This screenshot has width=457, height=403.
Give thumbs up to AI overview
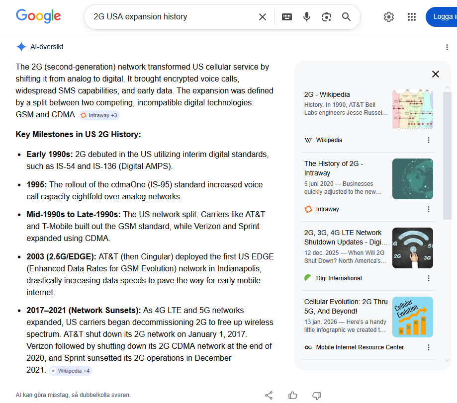[x=292, y=396]
